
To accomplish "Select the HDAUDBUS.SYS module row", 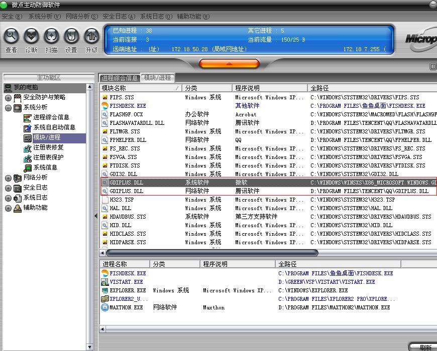I will (269, 217).
